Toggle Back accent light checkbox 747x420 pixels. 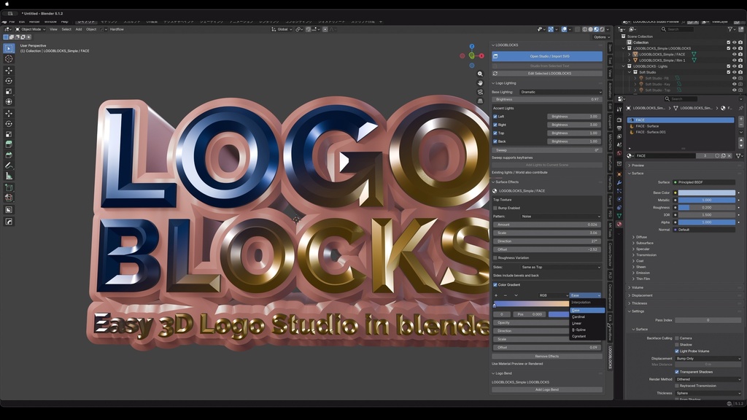coord(495,141)
